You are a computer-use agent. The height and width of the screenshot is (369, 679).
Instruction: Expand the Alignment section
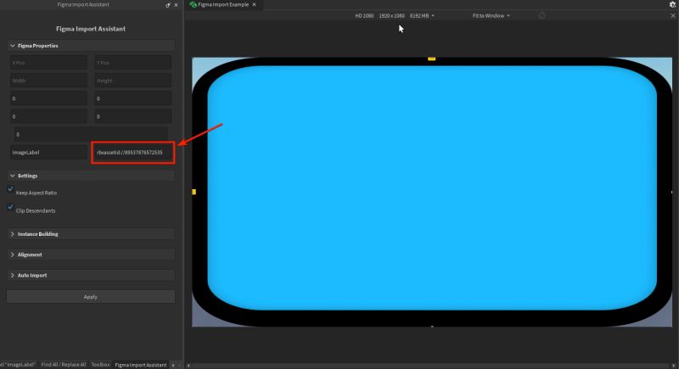tap(91, 254)
